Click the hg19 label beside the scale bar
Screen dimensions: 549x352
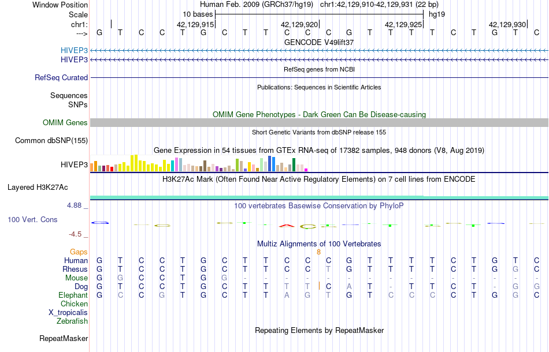tap(437, 14)
